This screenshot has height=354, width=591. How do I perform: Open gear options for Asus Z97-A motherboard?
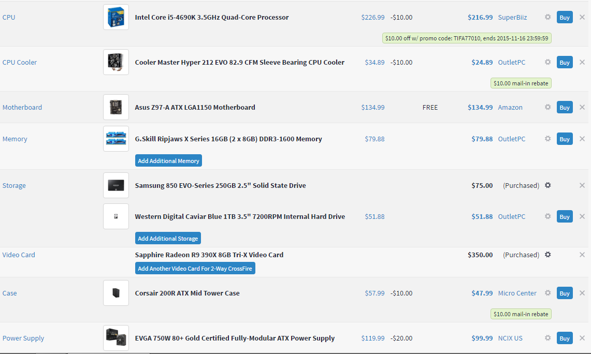tap(547, 107)
